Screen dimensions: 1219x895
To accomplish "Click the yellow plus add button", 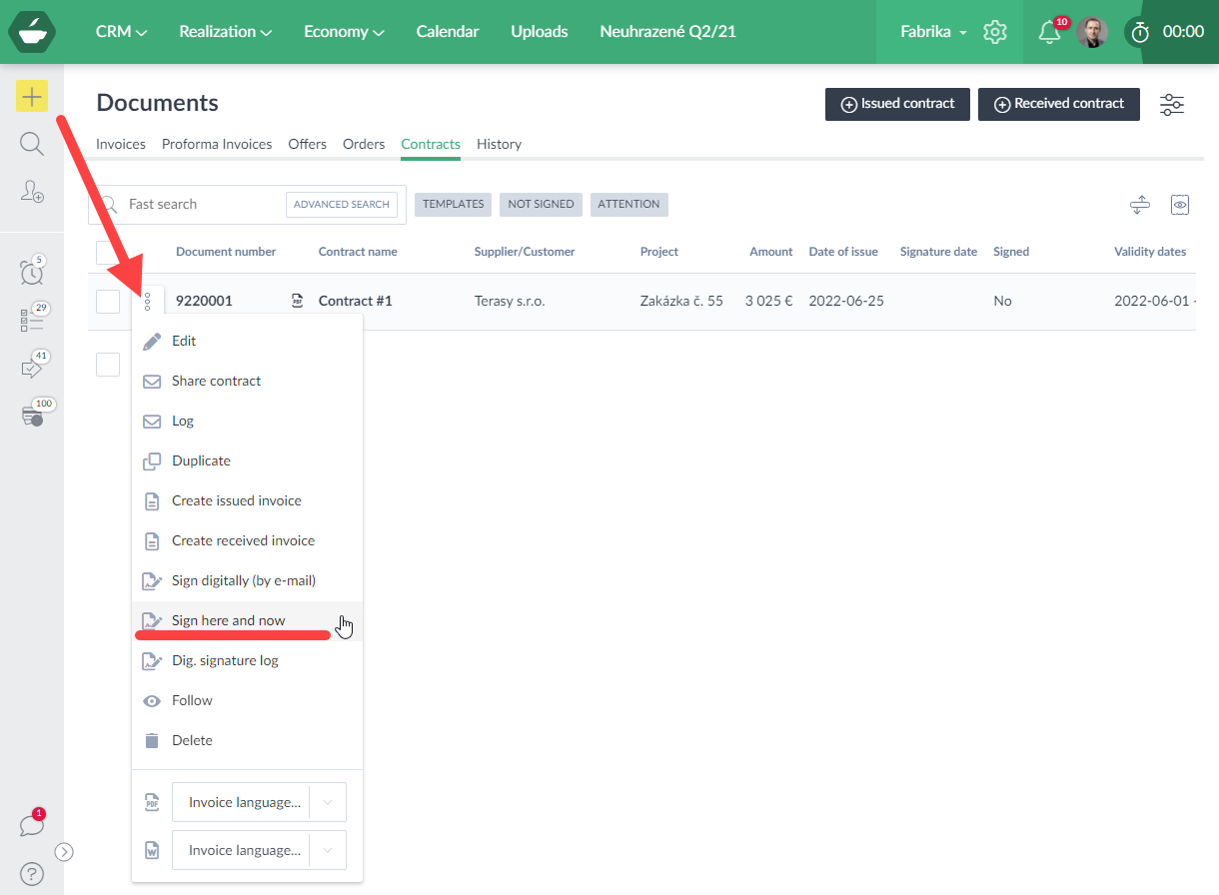I will point(32,97).
